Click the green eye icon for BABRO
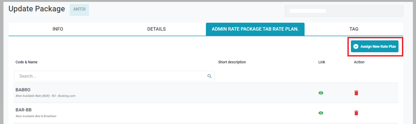 point(321,93)
